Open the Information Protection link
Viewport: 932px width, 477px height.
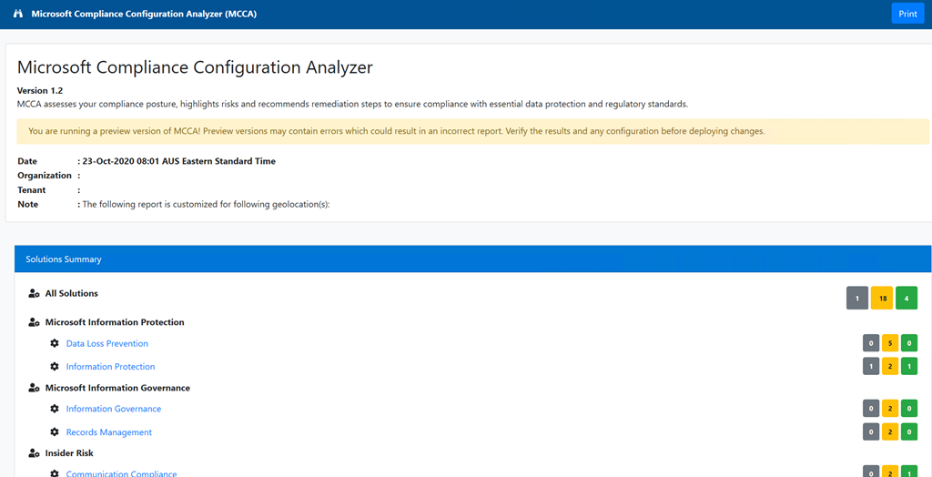point(110,367)
